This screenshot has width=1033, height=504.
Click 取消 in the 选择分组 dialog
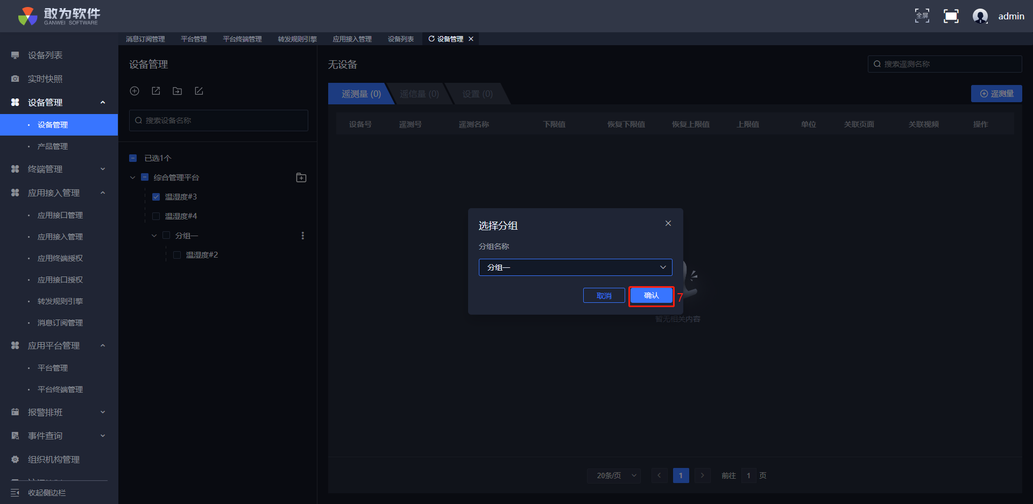pos(604,295)
